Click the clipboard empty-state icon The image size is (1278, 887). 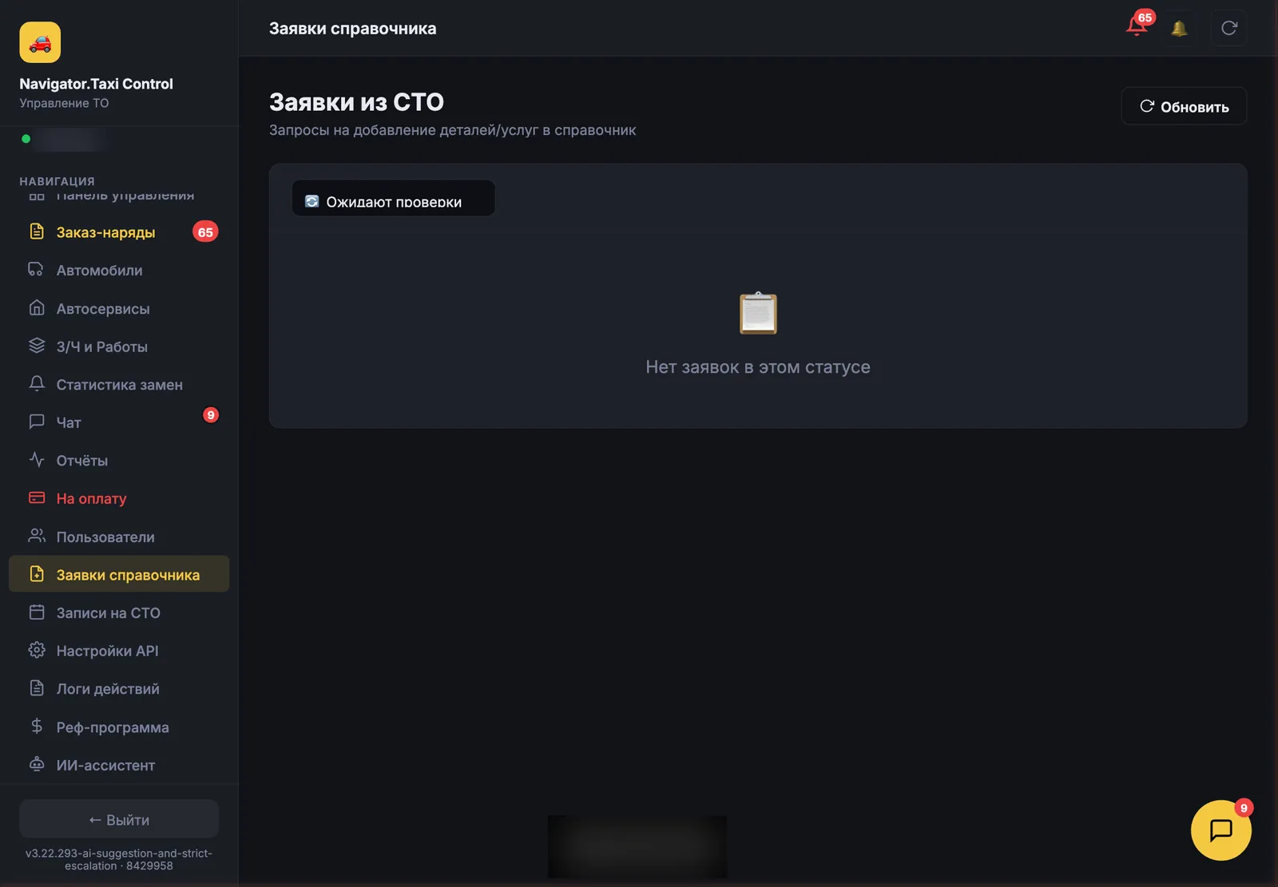[x=758, y=313]
